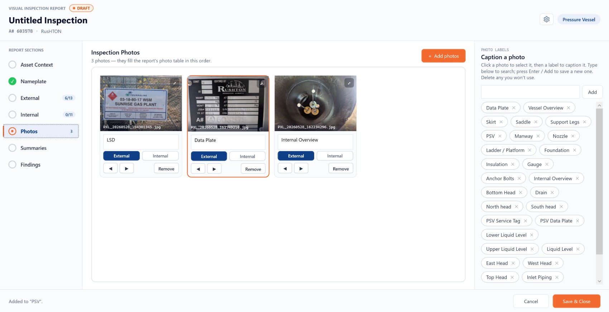Delete the Data Plate label
This screenshot has height=312, width=609.
(514, 108)
